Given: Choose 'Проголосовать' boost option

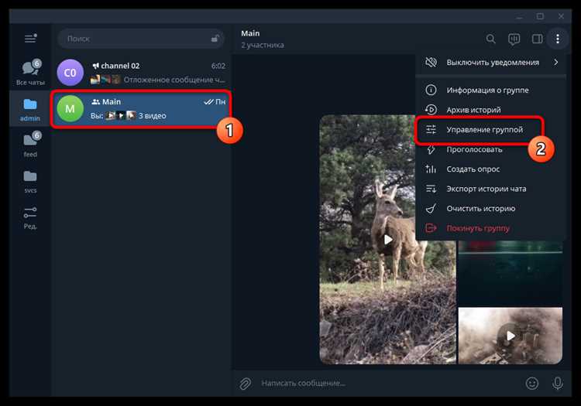Looking at the screenshot, I should [490, 149].
